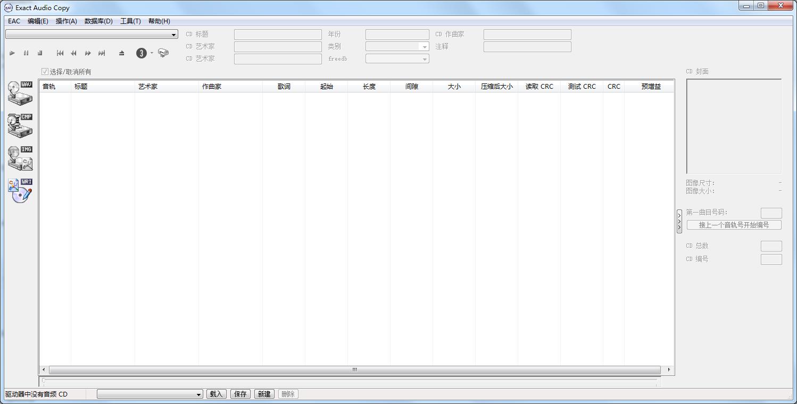
Task: Collapse the right panel with the chevron handle
Action: click(x=679, y=222)
